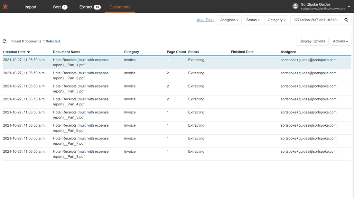Screen dimensions: 354x199
Task: Open the account menu caret
Action: pyautogui.click(x=349, y=7)
